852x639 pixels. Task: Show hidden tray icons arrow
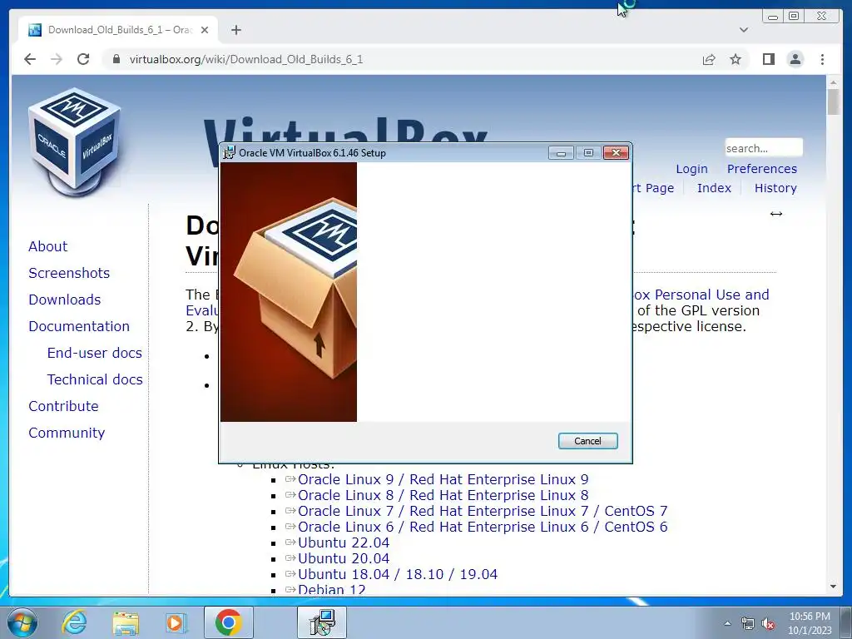(x=727, y=623)
